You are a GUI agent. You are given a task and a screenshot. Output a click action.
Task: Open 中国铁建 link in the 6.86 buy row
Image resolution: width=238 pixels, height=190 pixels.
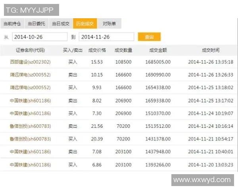(x=30, y=164)
